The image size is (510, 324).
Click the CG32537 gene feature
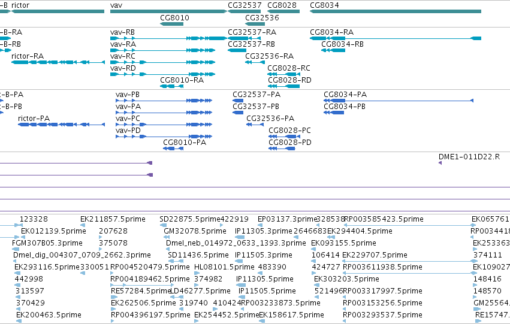[x=245, y=11]
